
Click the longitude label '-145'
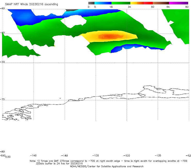[x=33, y=155]
